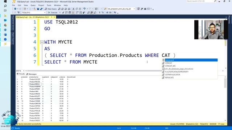Click the taskbar Search magnifier icon
This screenshot has width=232, height=130.
[5, 6]
